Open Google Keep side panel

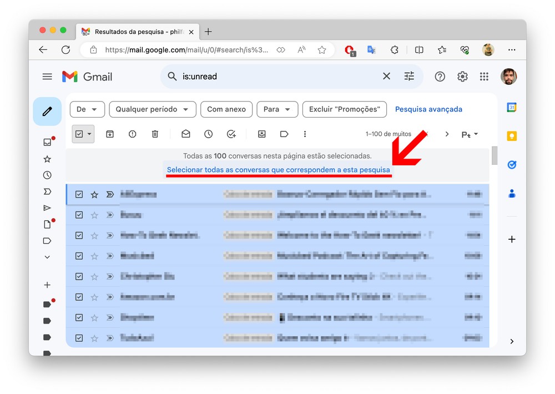click(x=512, y=136)
